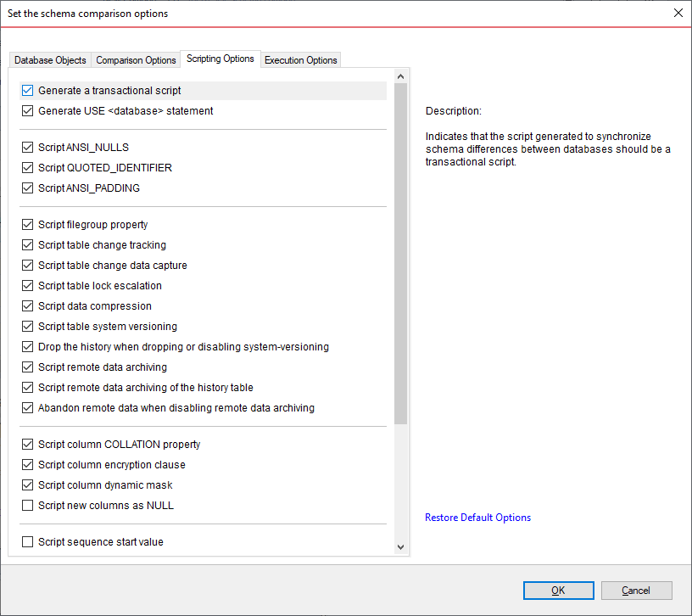The height and width of the screenshot is (616, 692).
Task: Go to the Execution Options tab
Action: (x=301, y=60)
